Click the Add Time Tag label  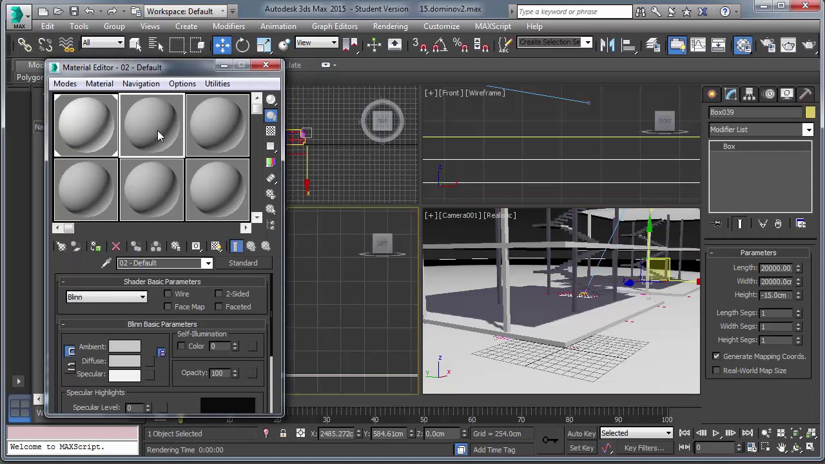click(x=494, y=450)
